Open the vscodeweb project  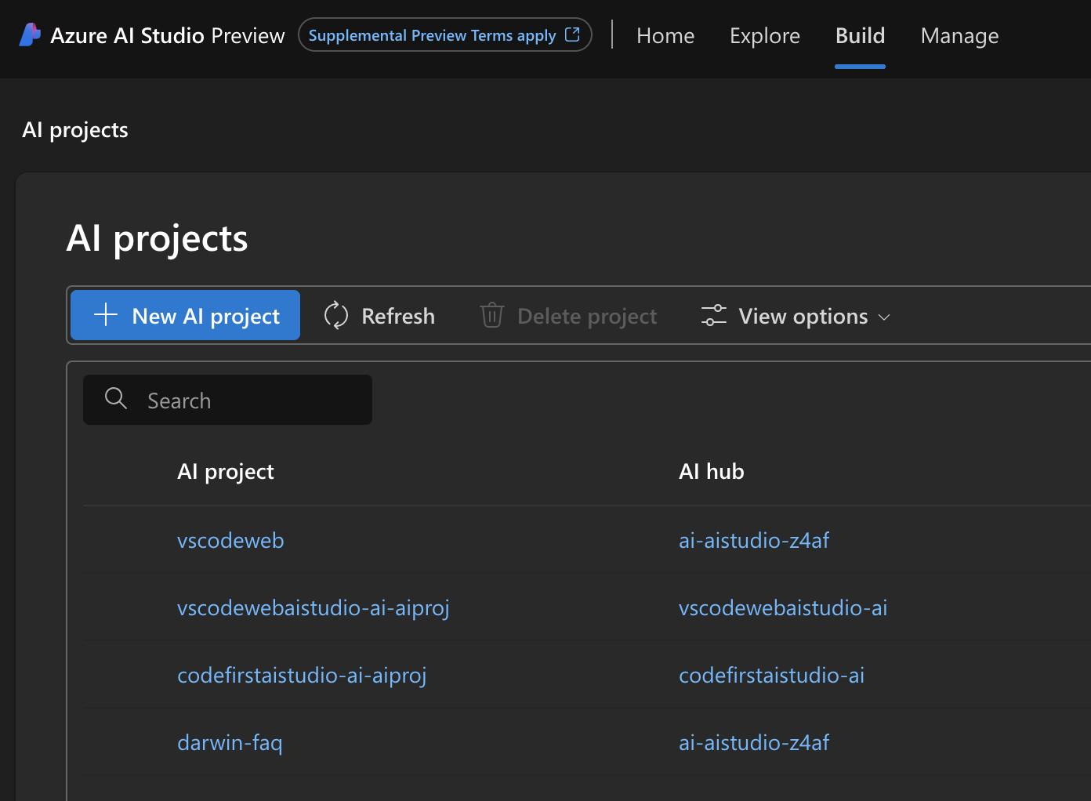tap(230, 540)
